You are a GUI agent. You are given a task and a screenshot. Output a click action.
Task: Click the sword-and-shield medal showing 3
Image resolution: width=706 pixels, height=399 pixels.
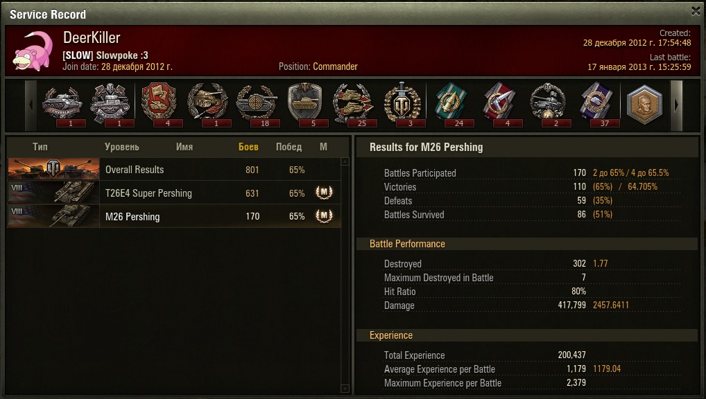point(402,103)
